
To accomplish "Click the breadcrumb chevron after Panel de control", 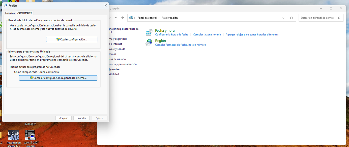I will (159, 18).
